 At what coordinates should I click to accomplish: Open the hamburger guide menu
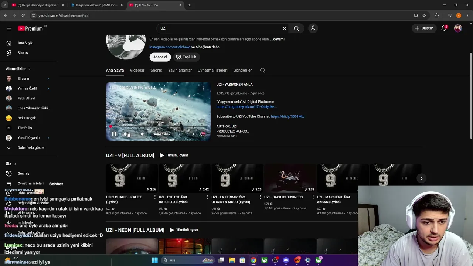tap(9, 28)
